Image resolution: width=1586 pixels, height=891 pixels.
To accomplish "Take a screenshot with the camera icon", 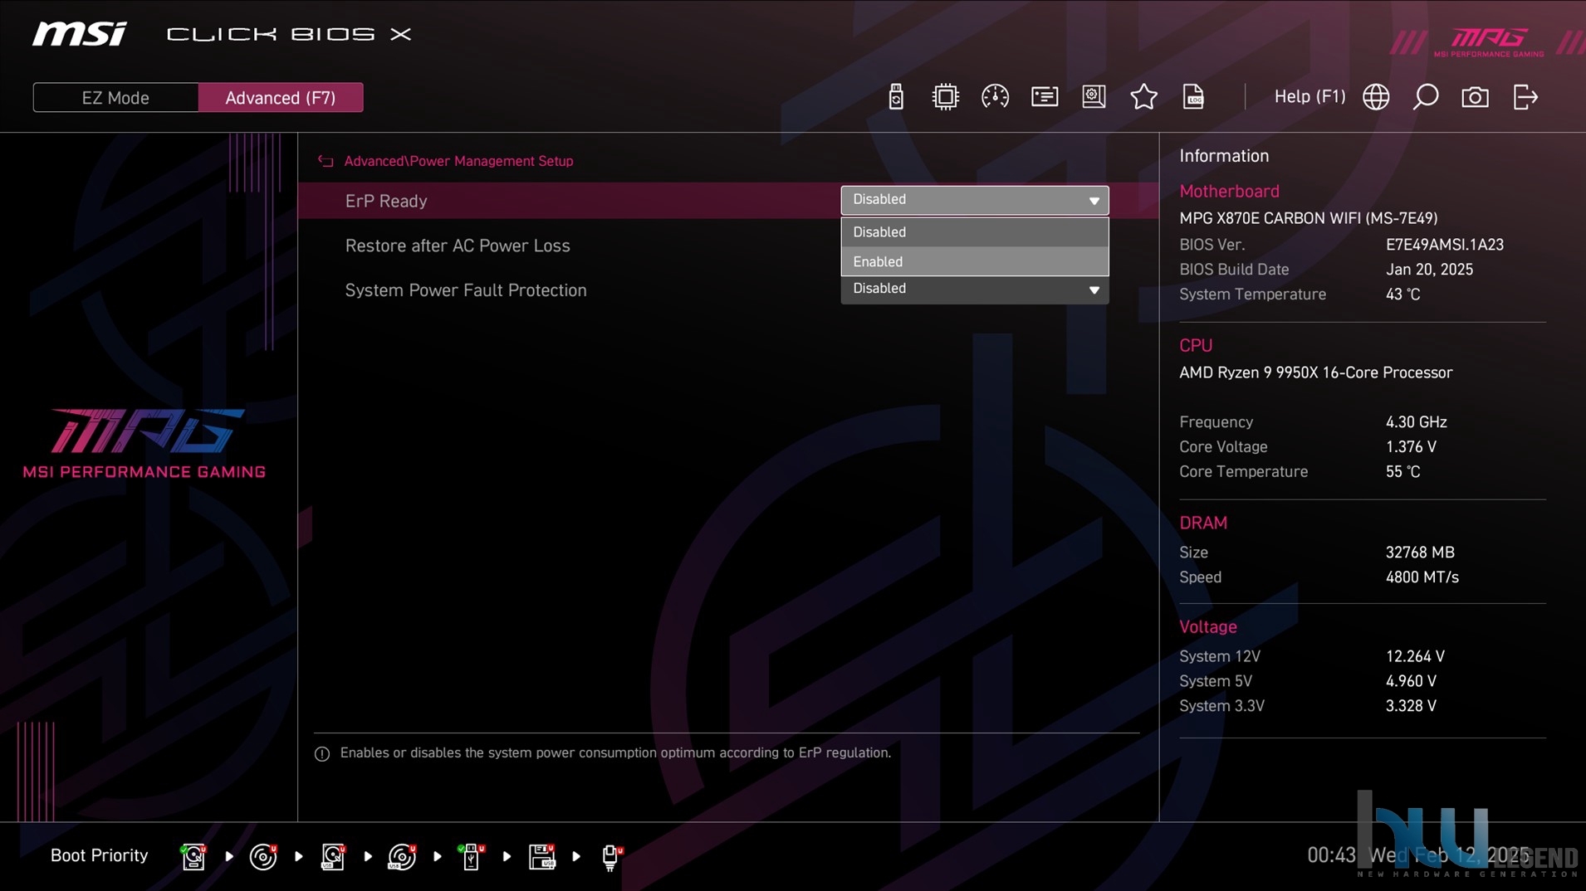I will tap(1475, 97).
